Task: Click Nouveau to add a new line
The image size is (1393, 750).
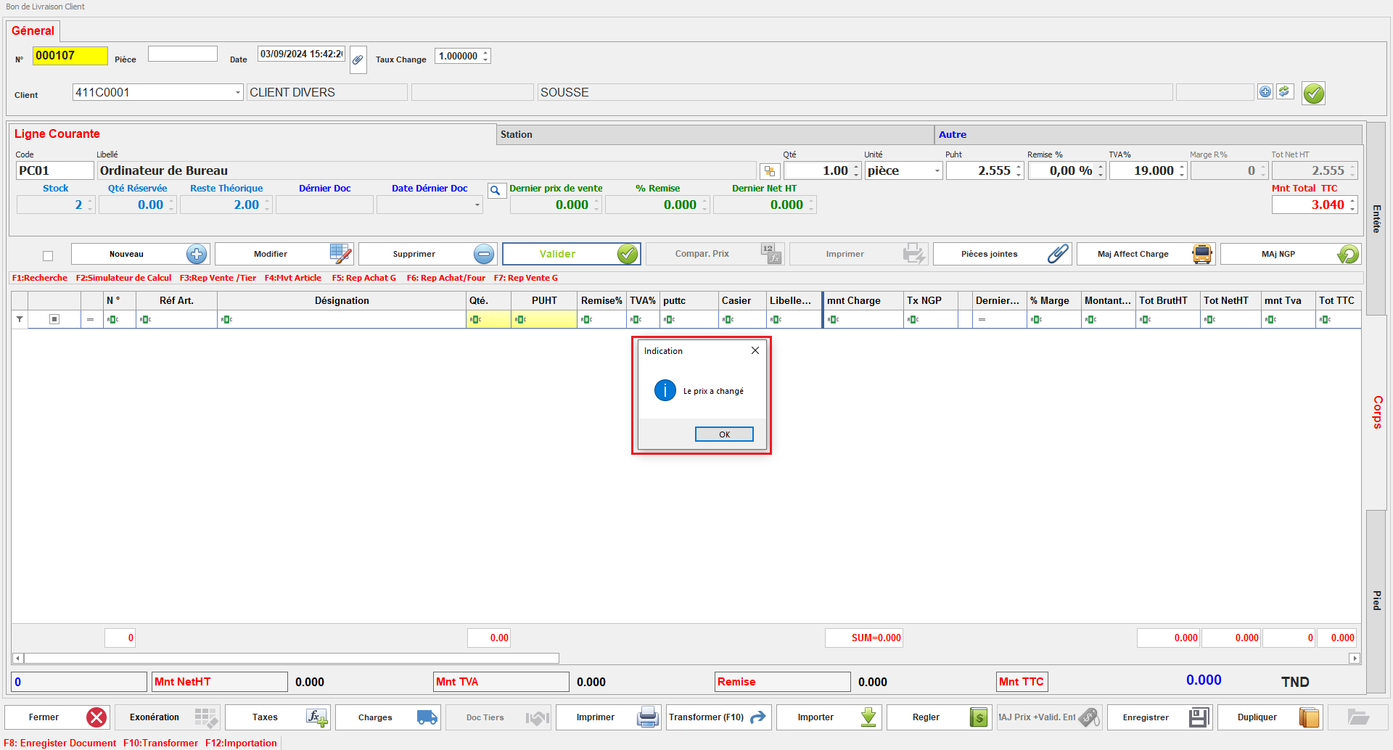Action: pos(140,254)
